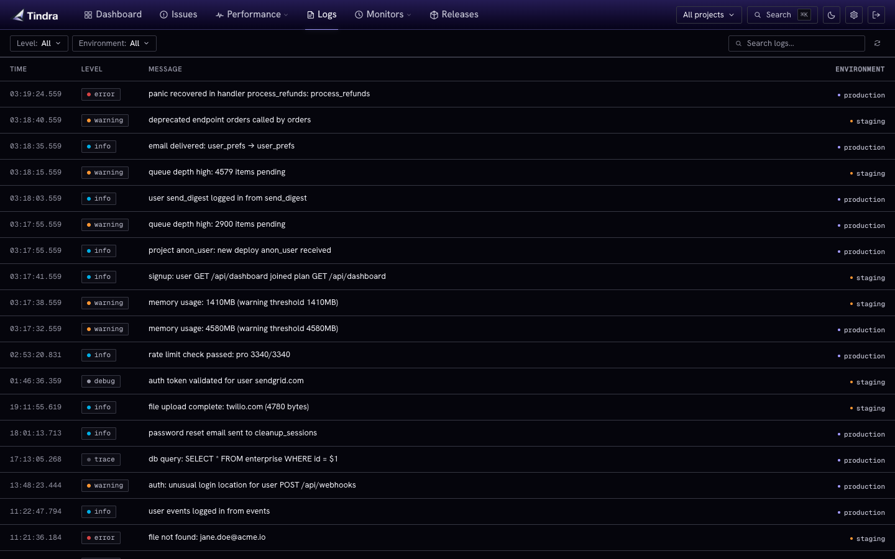Click timestamp 03:18:03.559
The height and width of the screenshot is (559, 895).
tap(35, 199)
